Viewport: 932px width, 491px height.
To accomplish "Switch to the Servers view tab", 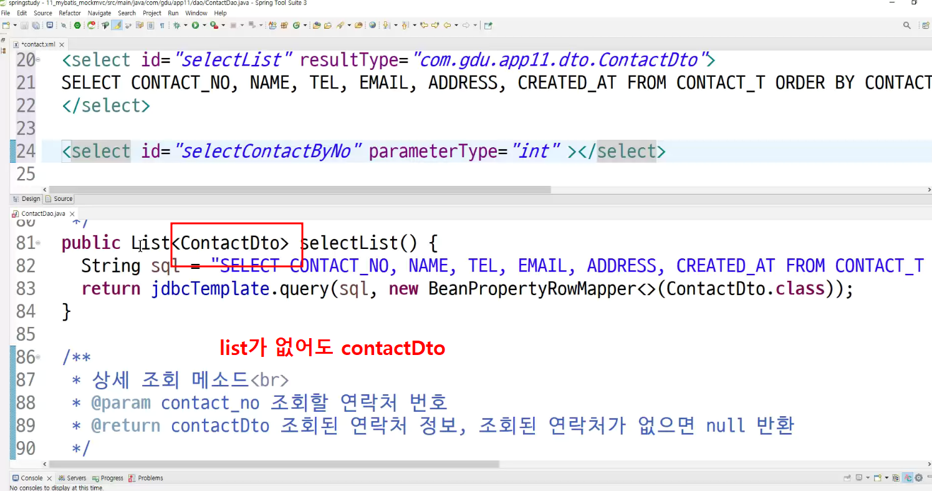I will [72, 478].
